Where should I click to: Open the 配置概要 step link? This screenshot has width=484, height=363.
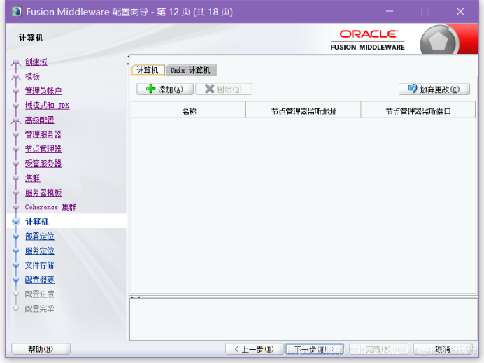[39, 280]
